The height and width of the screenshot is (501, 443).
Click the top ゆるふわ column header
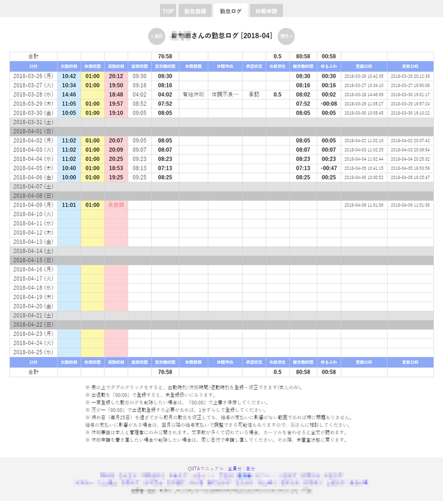pos(329,66)
